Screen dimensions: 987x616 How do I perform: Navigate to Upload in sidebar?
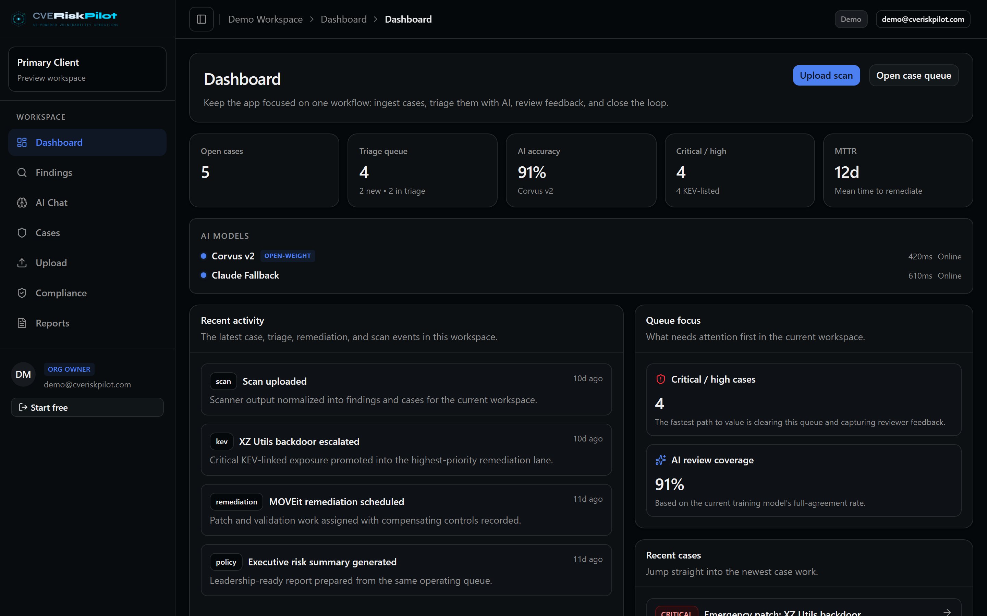pyautogui.click(x=87, y=263)
